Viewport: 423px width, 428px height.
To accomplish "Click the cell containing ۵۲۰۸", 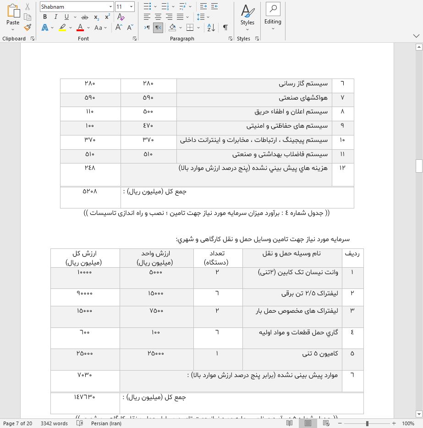I will coord(90,197).
